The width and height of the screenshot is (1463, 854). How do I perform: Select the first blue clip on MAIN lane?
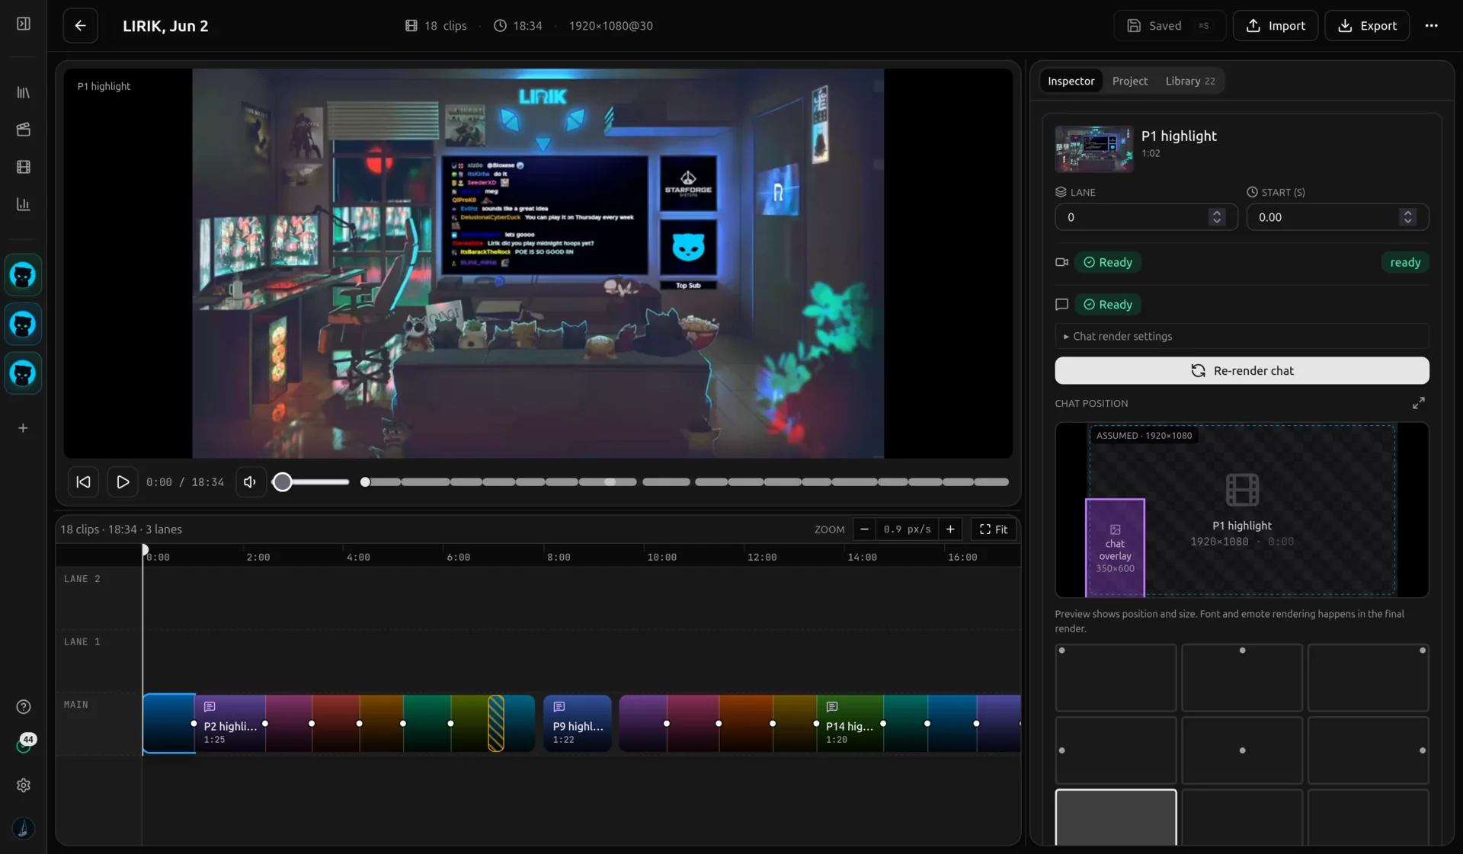(x=169, y=724)
